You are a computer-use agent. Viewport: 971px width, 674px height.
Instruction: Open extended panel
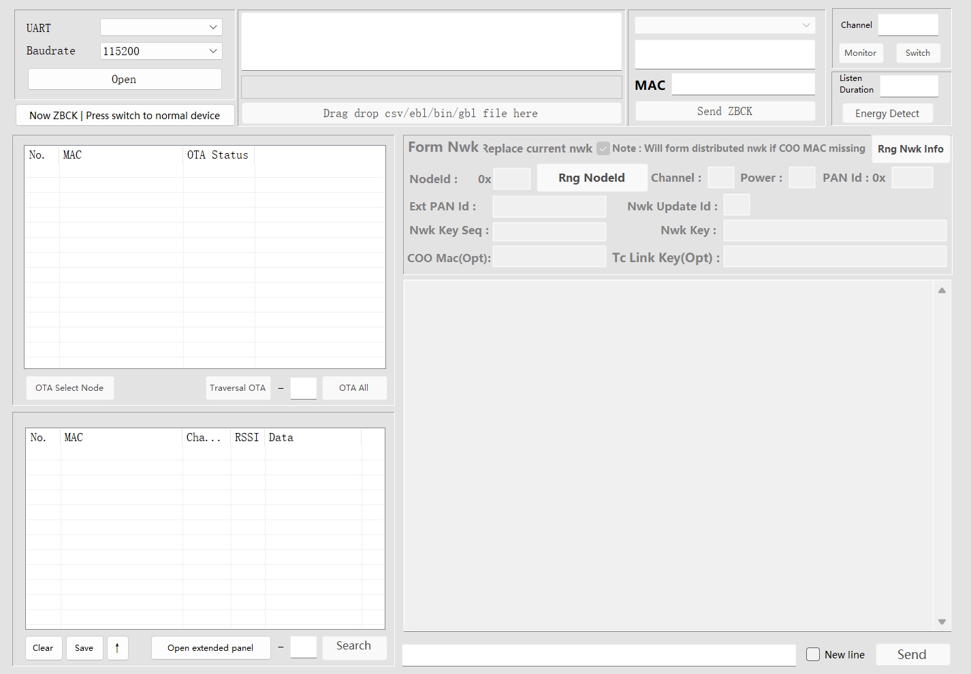210,647
